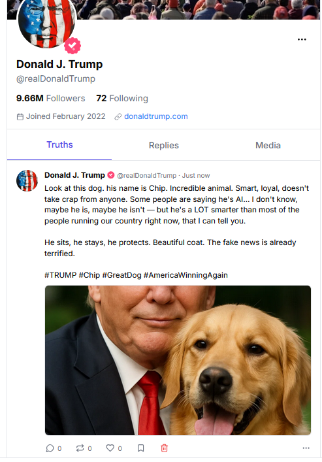Bookmark the Chip dog post
The image size is (322, 462).
(x=141, y=448)
